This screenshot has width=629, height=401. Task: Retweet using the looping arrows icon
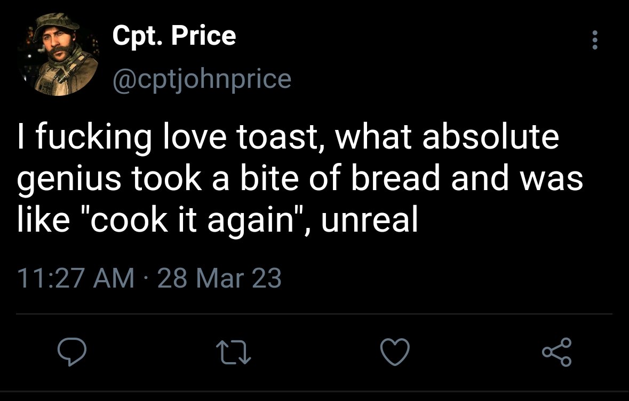pyautogui.click(x=234, y=352)
